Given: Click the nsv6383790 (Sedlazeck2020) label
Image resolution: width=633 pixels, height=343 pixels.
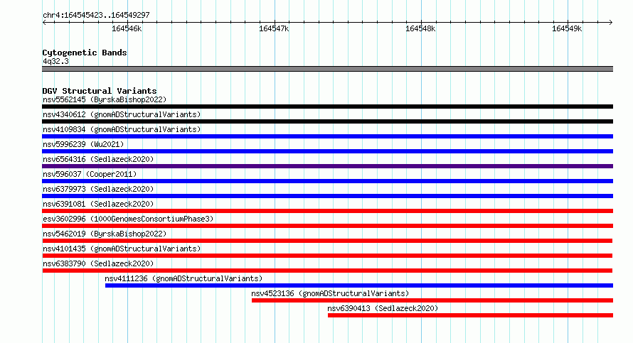Looking at the screenshot, I should 98,263.
